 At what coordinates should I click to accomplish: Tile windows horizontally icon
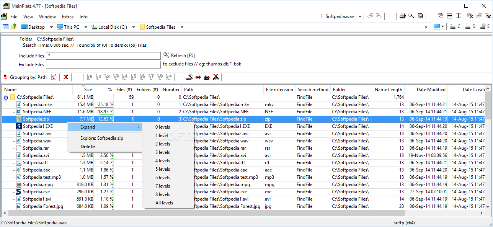coord(450,16)
